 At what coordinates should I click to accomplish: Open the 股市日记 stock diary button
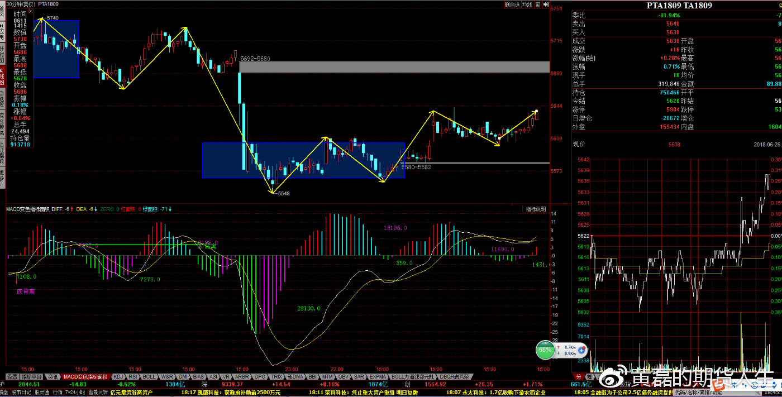point(21,393)
